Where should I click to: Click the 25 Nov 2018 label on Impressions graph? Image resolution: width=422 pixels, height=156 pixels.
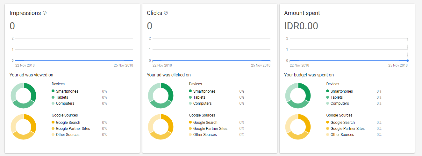point(124,66)
